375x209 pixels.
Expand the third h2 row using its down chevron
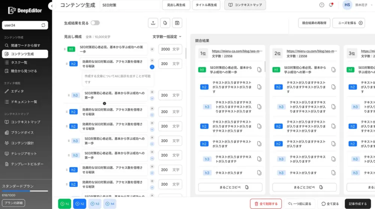click(x=152, y=129)
